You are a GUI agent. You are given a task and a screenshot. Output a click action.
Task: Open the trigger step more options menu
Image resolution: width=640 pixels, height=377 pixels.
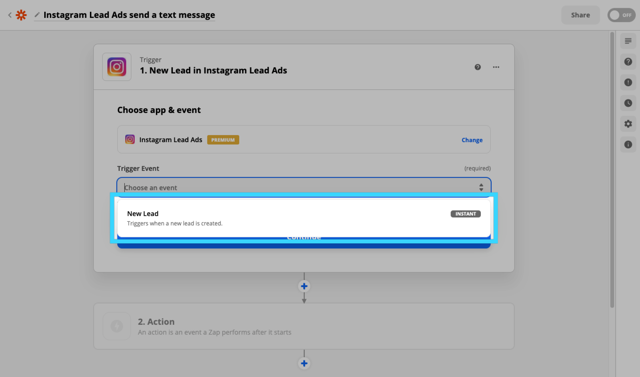click(496, 67)
